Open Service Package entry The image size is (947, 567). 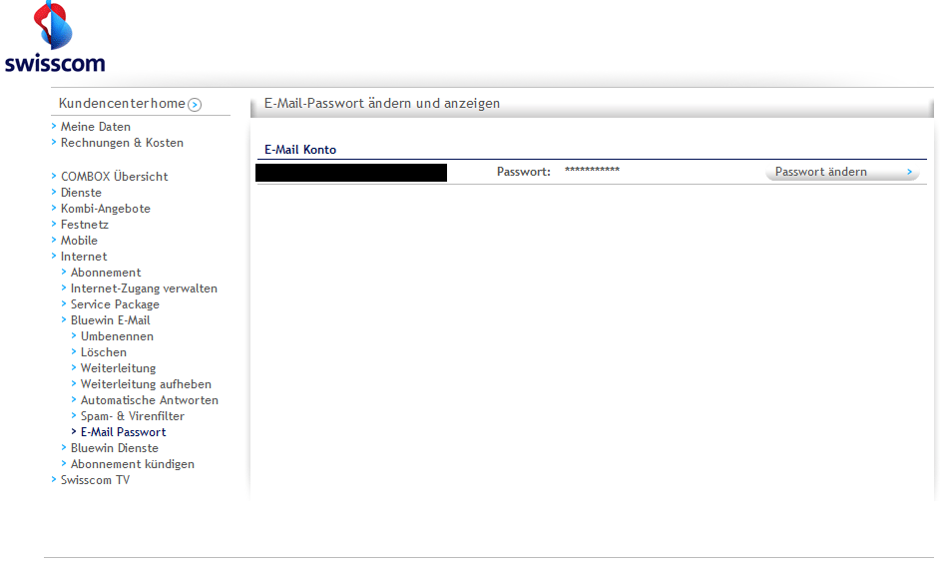pyautogui.click(x=115, y=304)
